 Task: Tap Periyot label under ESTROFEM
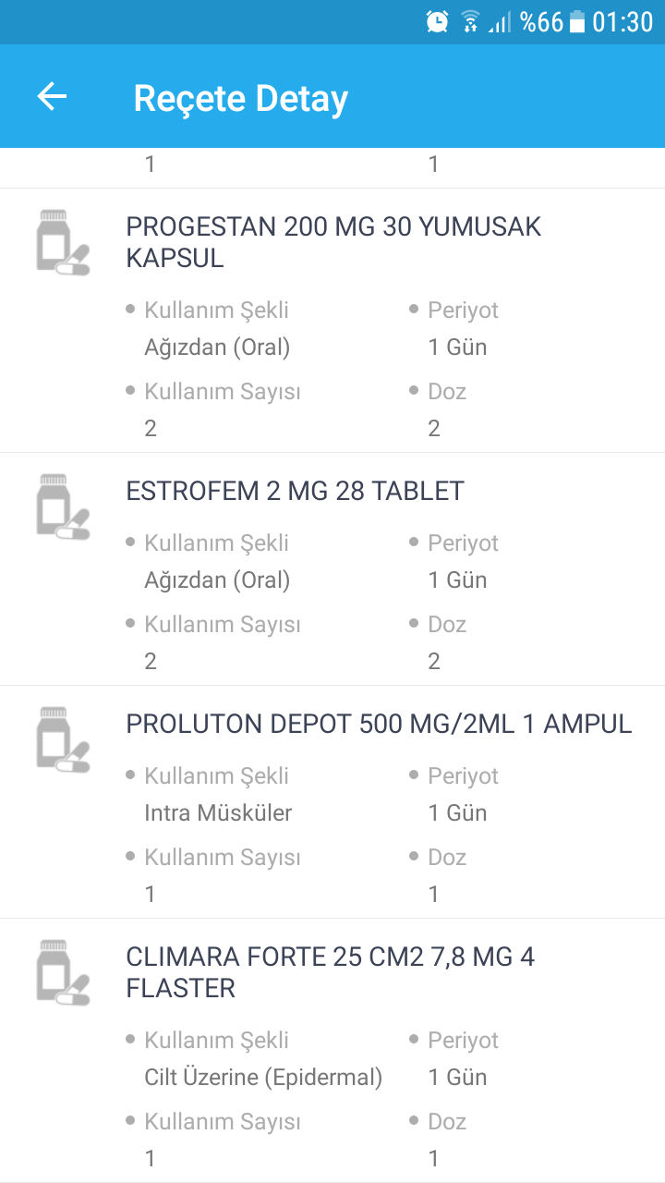coord(463,543)
